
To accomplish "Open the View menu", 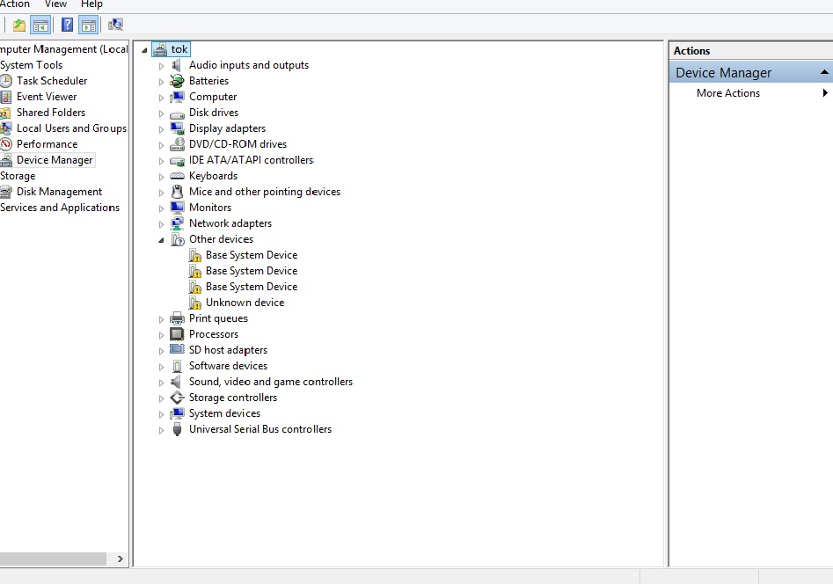I will (55, 4).
